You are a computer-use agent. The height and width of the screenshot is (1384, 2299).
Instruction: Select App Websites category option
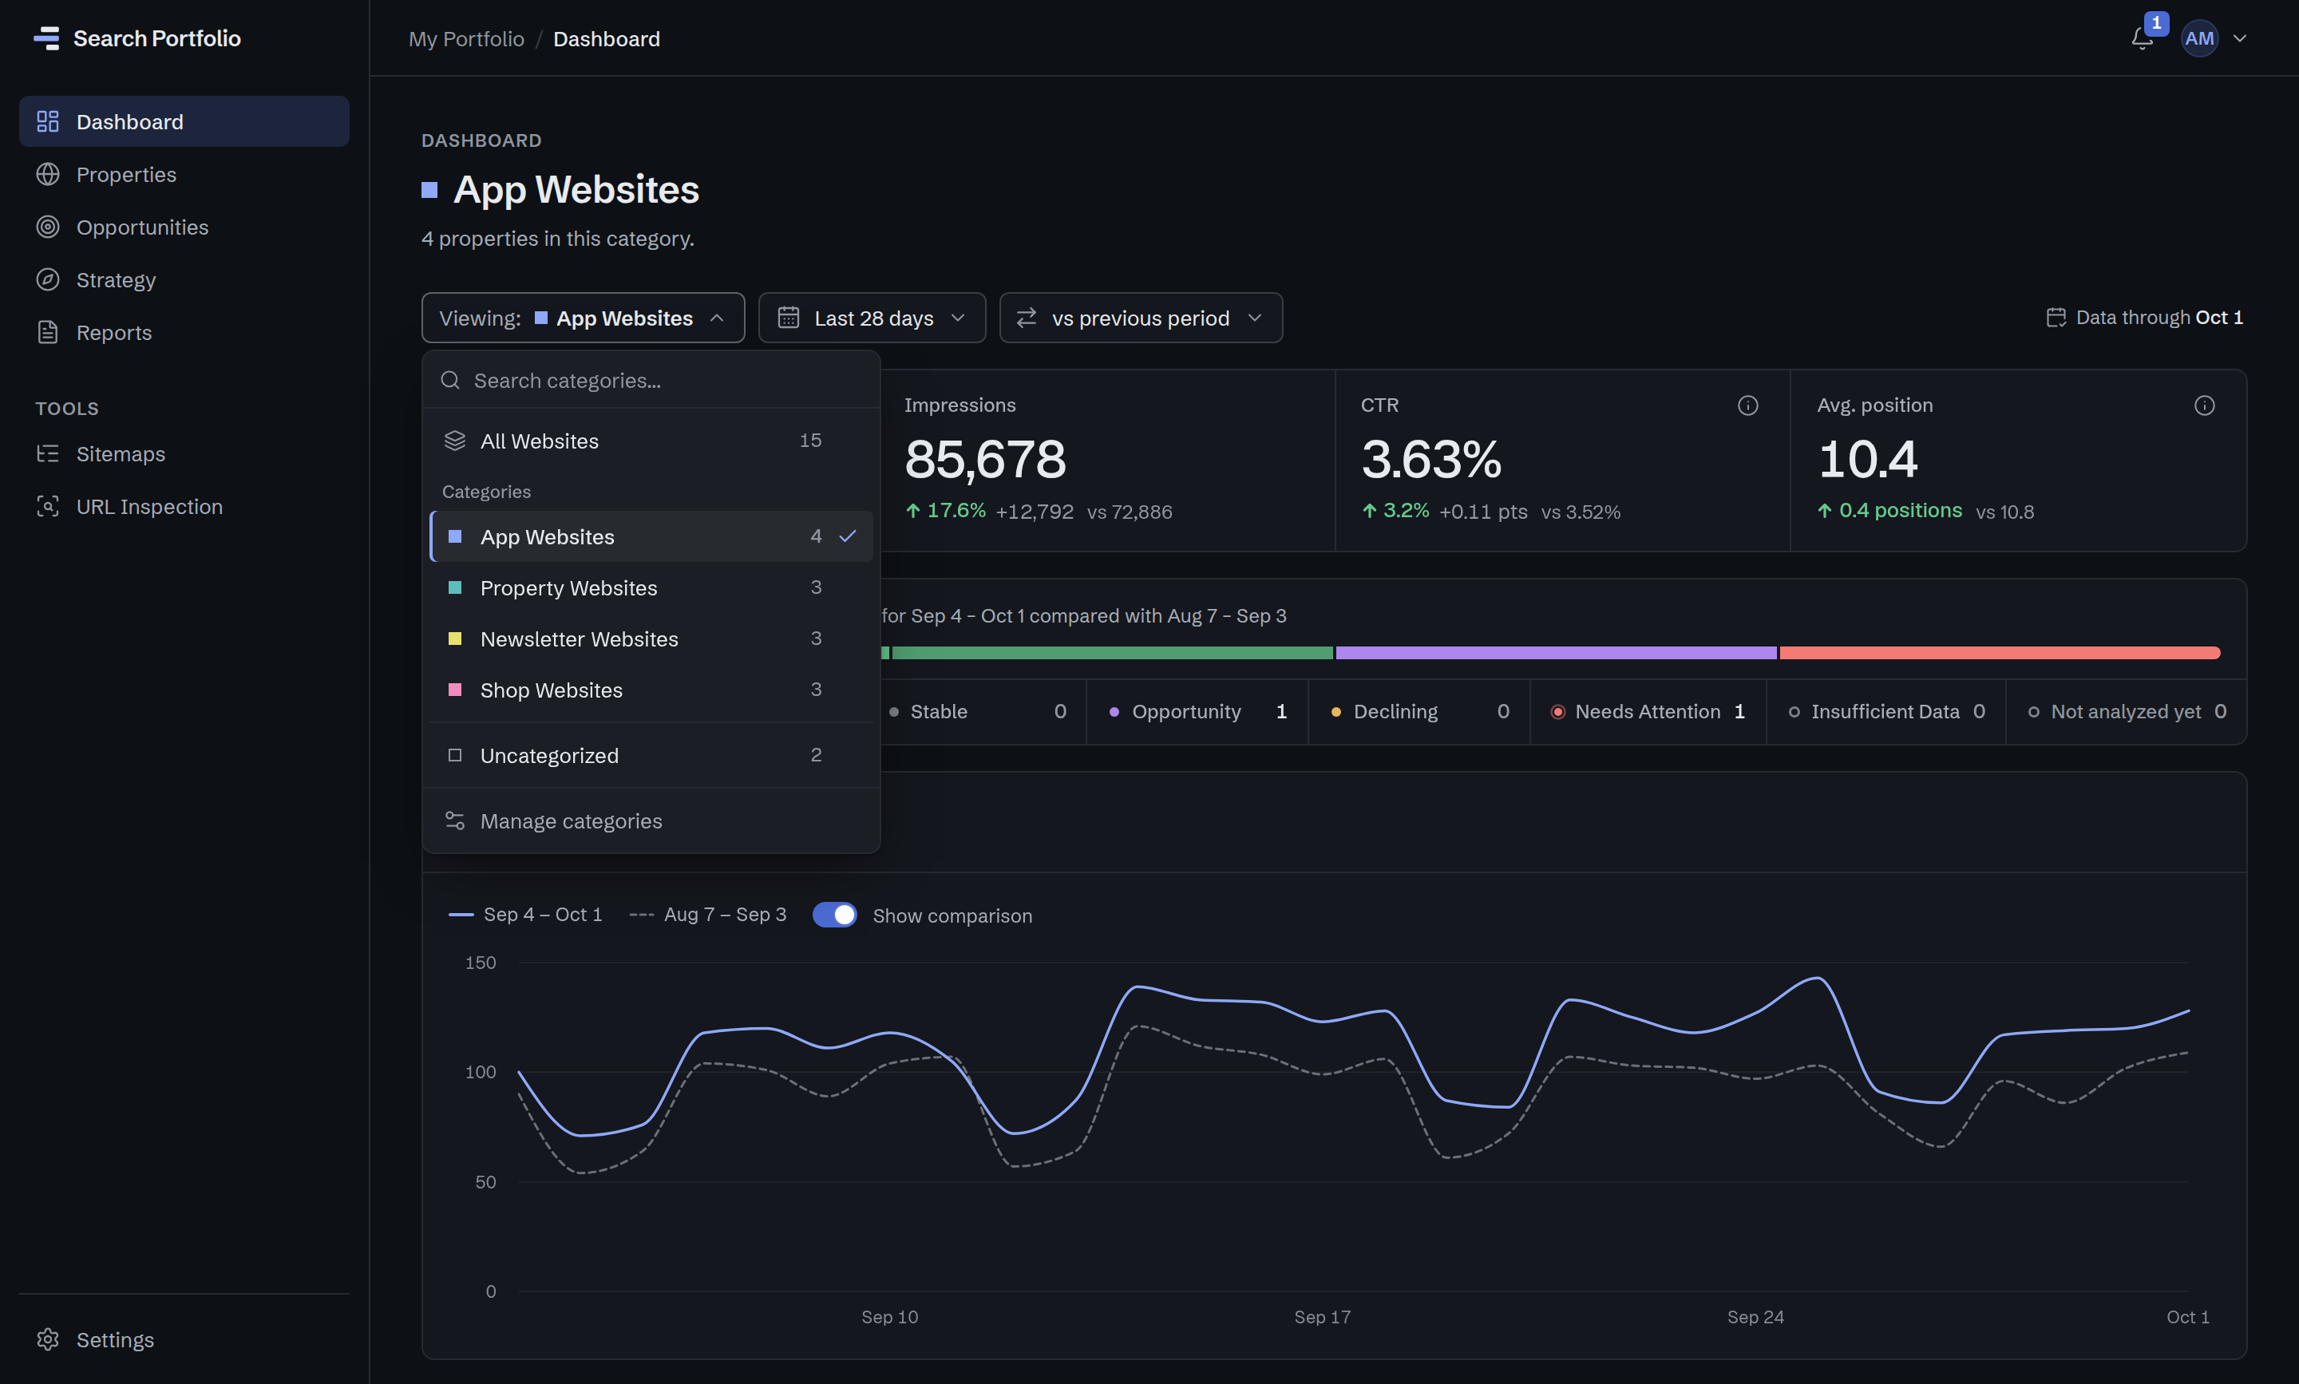[x=651, y=536]
